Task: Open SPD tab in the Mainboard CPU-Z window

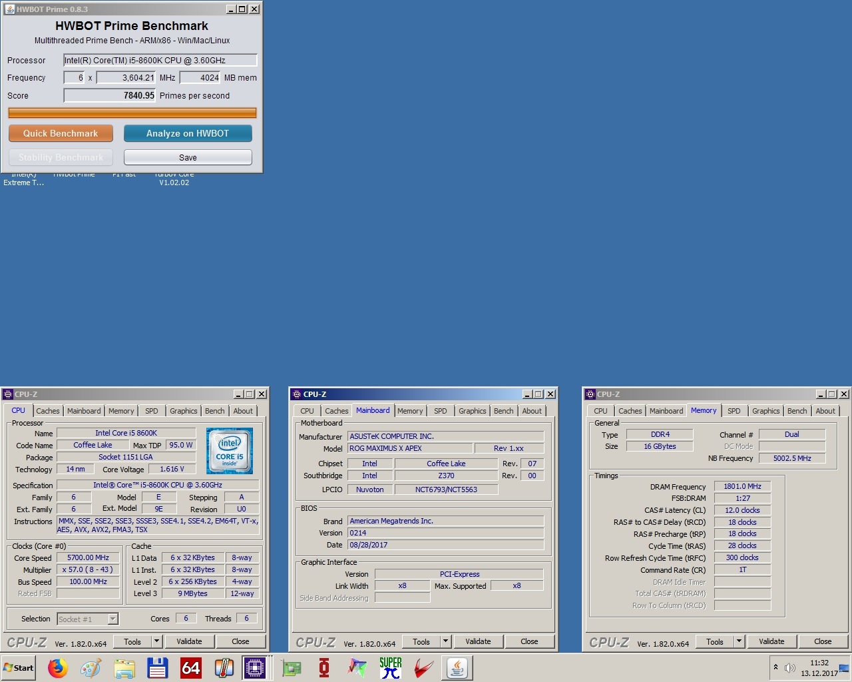Action: 441,411
